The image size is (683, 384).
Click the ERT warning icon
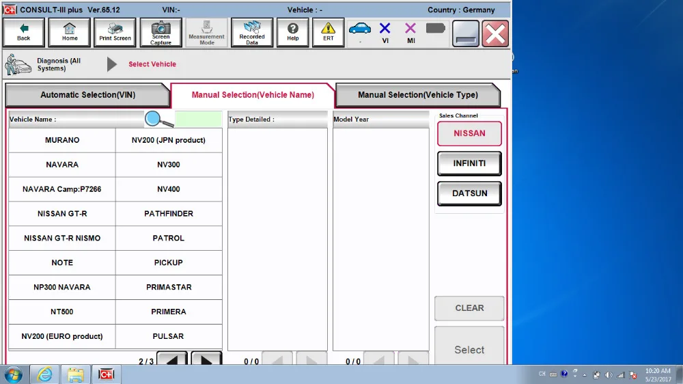tap(328, 32)
